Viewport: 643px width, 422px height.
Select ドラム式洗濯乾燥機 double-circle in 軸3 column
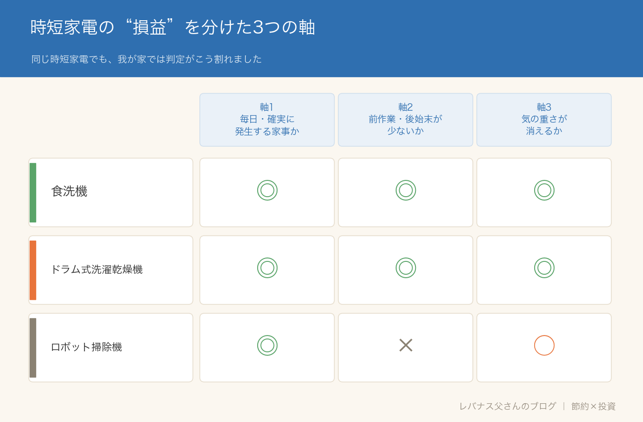click(544, 268)
